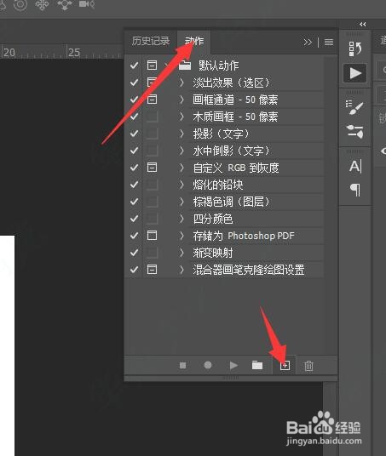
Task: Create a new action
Action: click(x=285, y=366)
